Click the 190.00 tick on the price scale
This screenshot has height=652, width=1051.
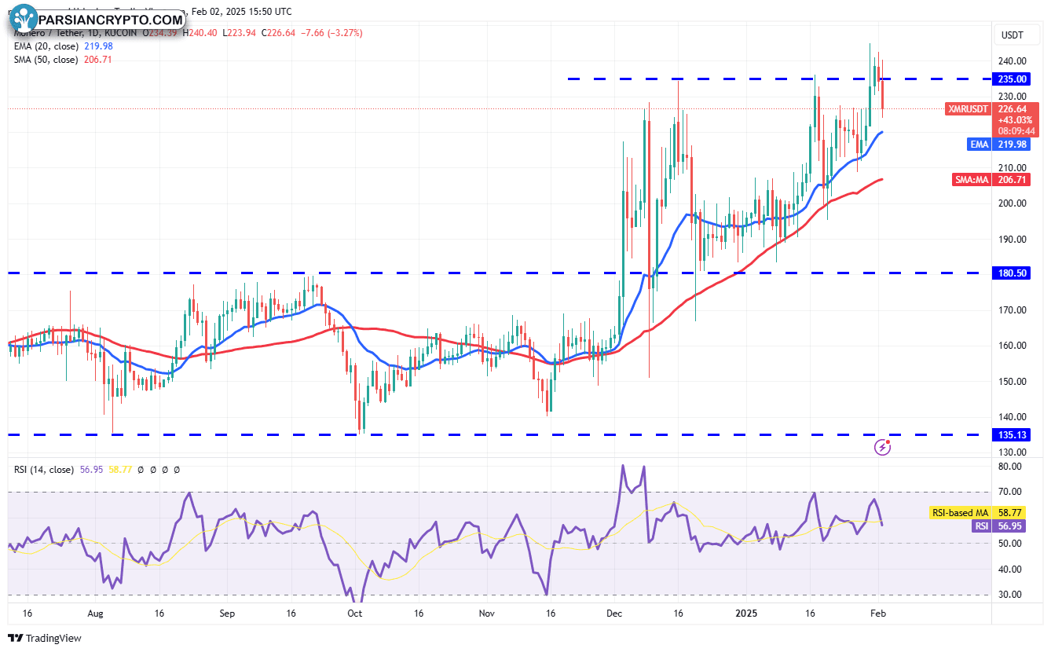1013,240
